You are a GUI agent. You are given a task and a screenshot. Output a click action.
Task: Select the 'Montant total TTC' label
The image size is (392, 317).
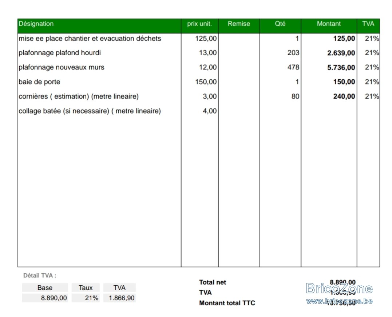coord(227,303)
